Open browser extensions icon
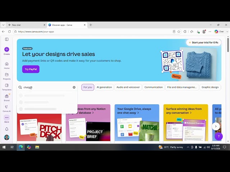Image resolution: width=230 pixels, height=172 pixels. pyautogui.click(x=185, y=32)
